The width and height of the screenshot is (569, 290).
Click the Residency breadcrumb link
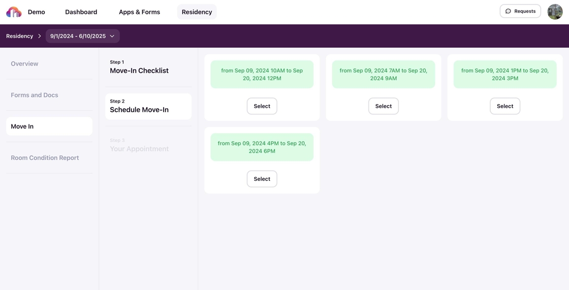pyautogui.click(x=19, y=36)
